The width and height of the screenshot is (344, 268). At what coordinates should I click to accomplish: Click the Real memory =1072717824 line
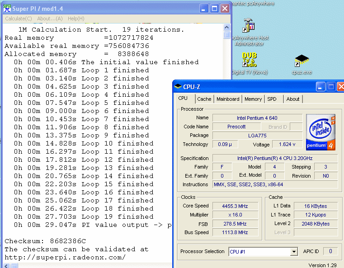coord(79,38)
